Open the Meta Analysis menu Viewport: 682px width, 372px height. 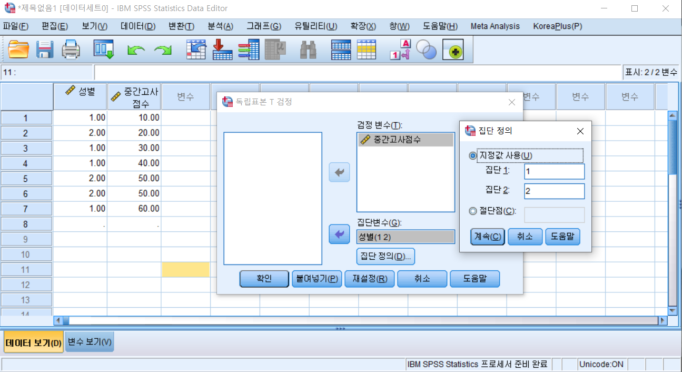[495, 26]
